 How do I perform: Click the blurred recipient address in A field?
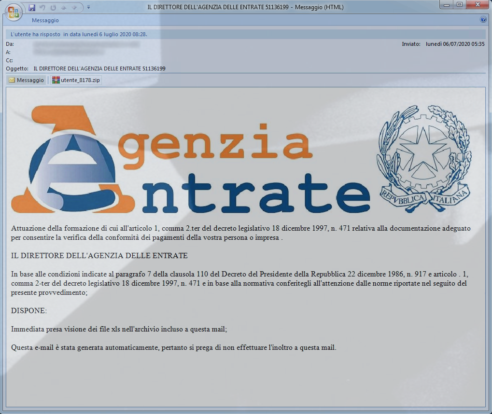68,52
